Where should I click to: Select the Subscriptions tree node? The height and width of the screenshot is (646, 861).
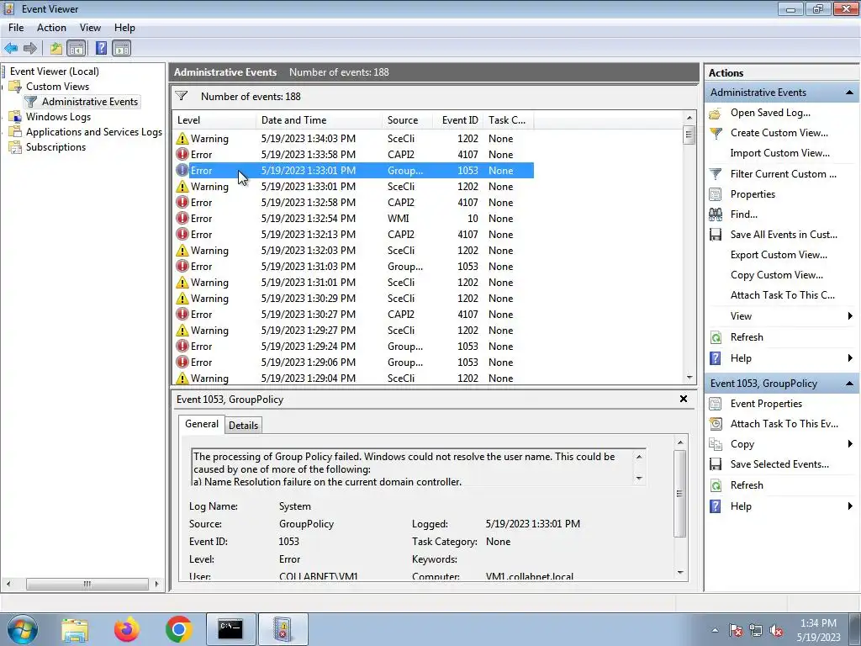[x=55, y=148]
